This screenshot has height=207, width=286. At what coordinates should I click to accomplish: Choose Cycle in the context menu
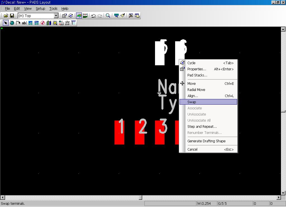pos(208,63)
